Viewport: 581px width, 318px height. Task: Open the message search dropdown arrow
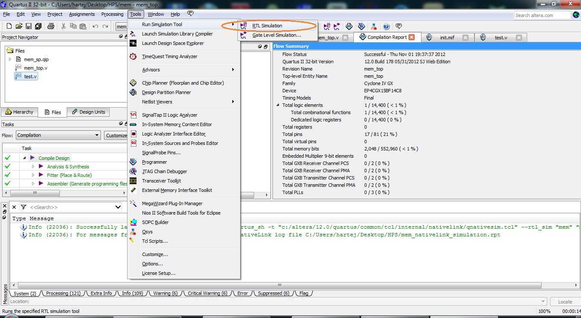tap(118, 207)
